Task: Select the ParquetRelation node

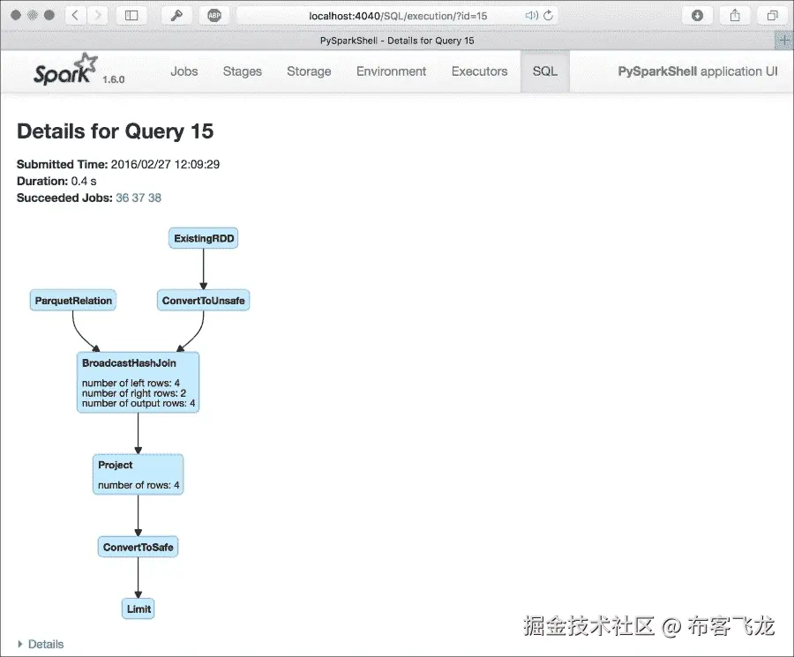Action: coord(72,300)
